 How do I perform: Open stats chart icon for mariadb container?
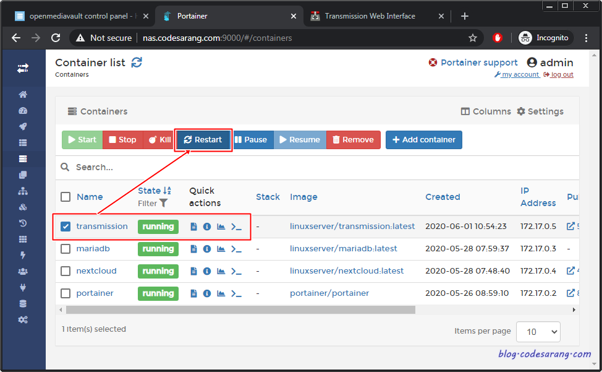(x=221, y=249)
